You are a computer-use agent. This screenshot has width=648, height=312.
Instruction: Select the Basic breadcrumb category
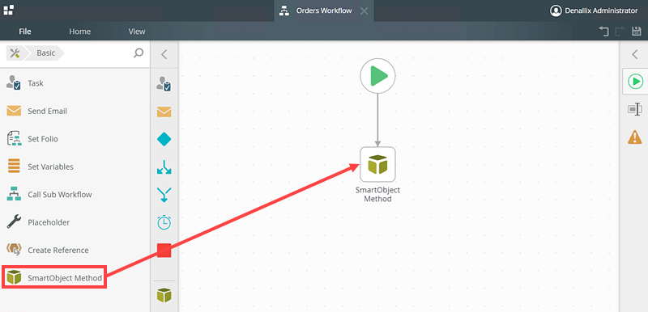(x=45, y=53)
